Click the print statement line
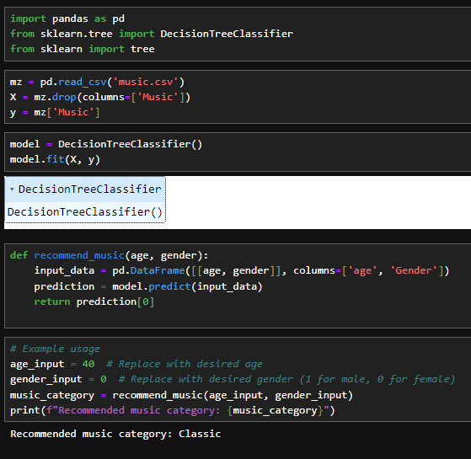This screenshot has height=459, width=471. click(x=173, y=410)
